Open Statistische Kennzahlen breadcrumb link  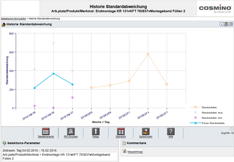point(14,18)
